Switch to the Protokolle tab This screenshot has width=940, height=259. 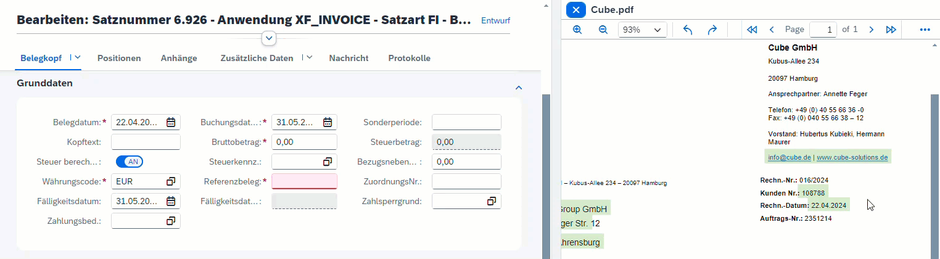409,58
